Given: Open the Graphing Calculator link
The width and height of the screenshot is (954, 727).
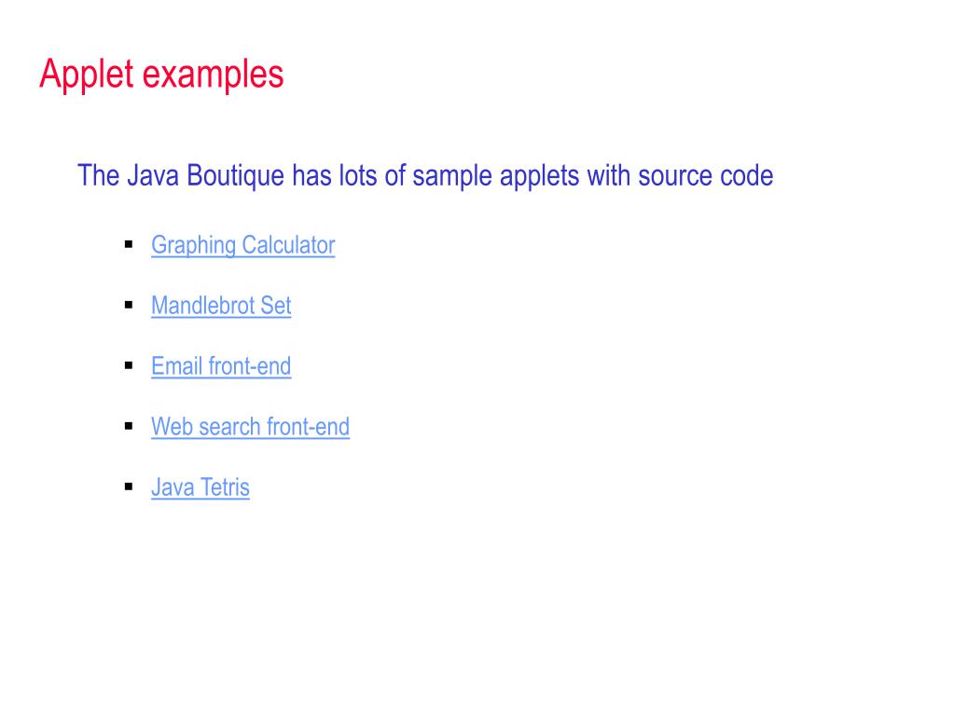Looking at the screenshot, I should [242, 245].
